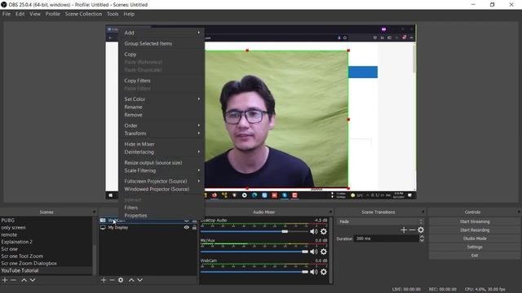Image resolution: width=522 pixels, height=293 pixels.
Task: Open WebCam audio settings gear
Action: click(323, 272)
